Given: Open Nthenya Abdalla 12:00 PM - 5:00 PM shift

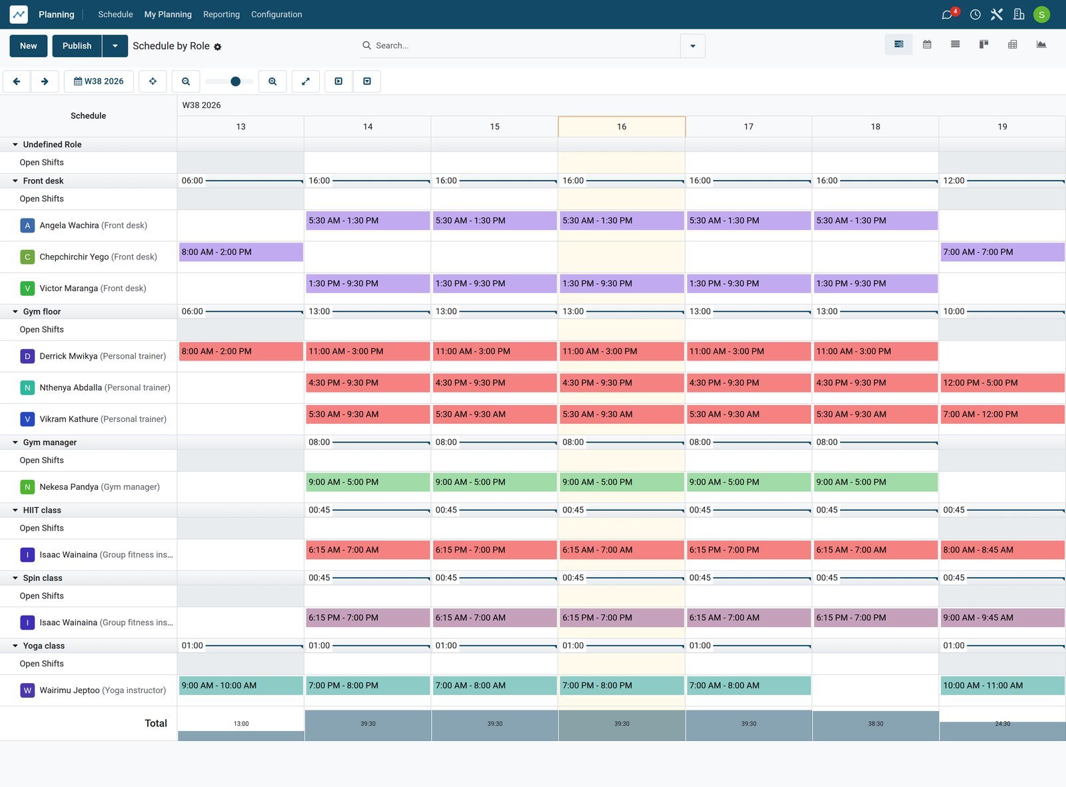Looking at the screenshot, I should (x=1003, y=383).
